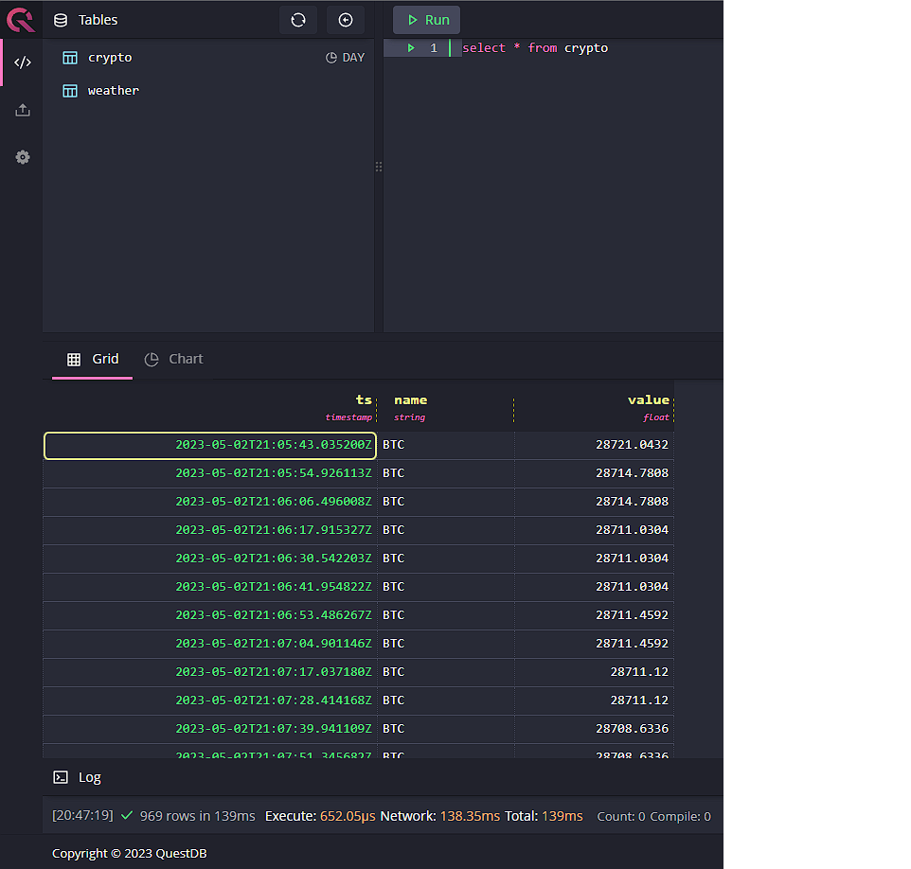Select timestamp cell 2023-05-02T21:05:54.926113Z

coord(210,473)
